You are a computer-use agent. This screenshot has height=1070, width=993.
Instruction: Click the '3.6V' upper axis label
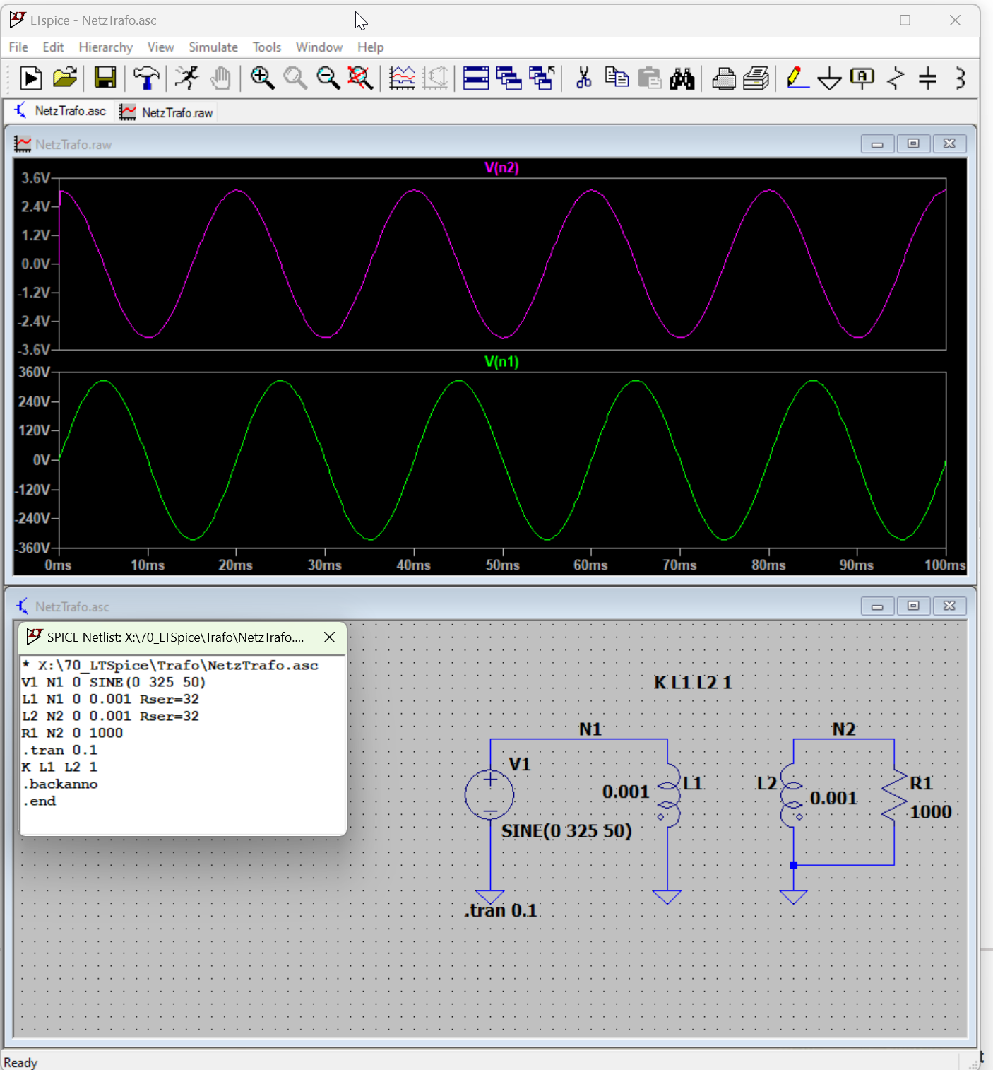click(35, 177)
